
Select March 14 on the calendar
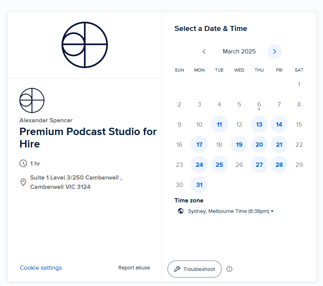point(279,125)
